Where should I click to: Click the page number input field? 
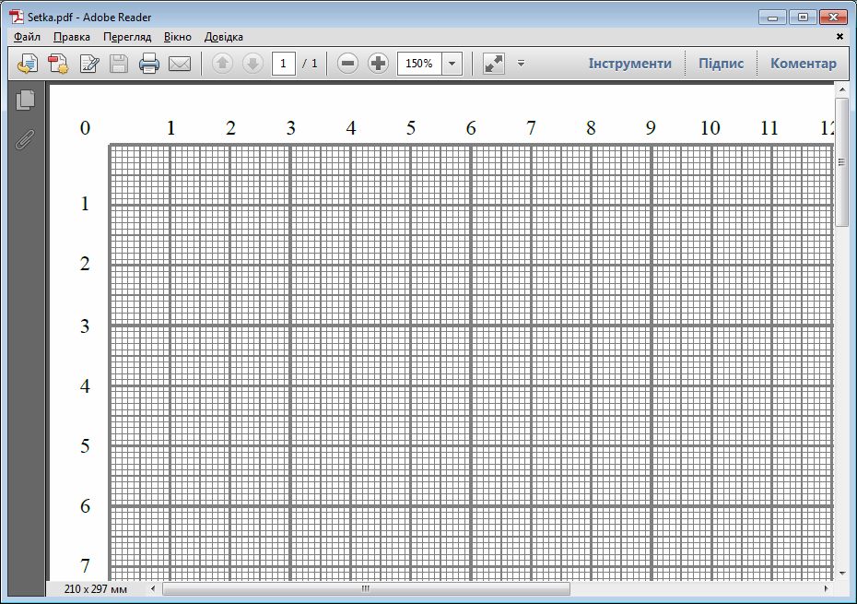pyautogui.click(x=283, y=64)
